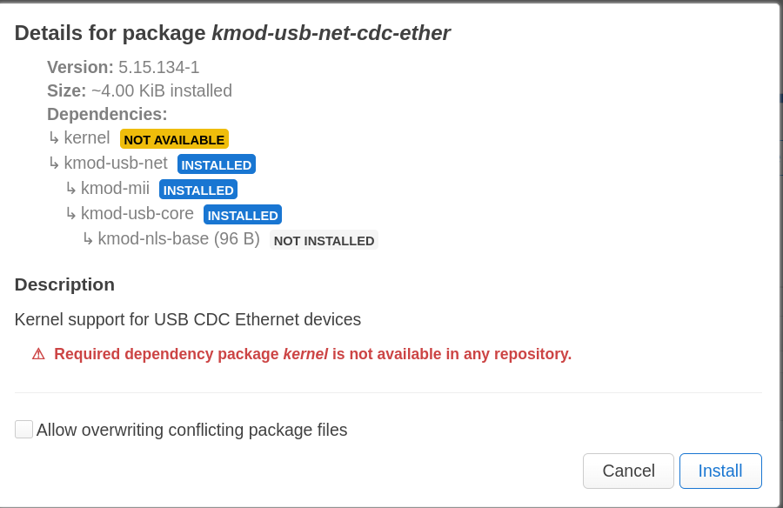Viewport: 783px width, 508px height.
Task: Select the kmod-usb-net dependency entry
Action: (x=116, y=163)
